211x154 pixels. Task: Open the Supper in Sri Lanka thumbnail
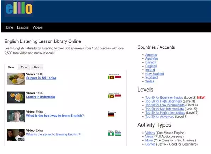pyautogui.click(x=16, y=78)
